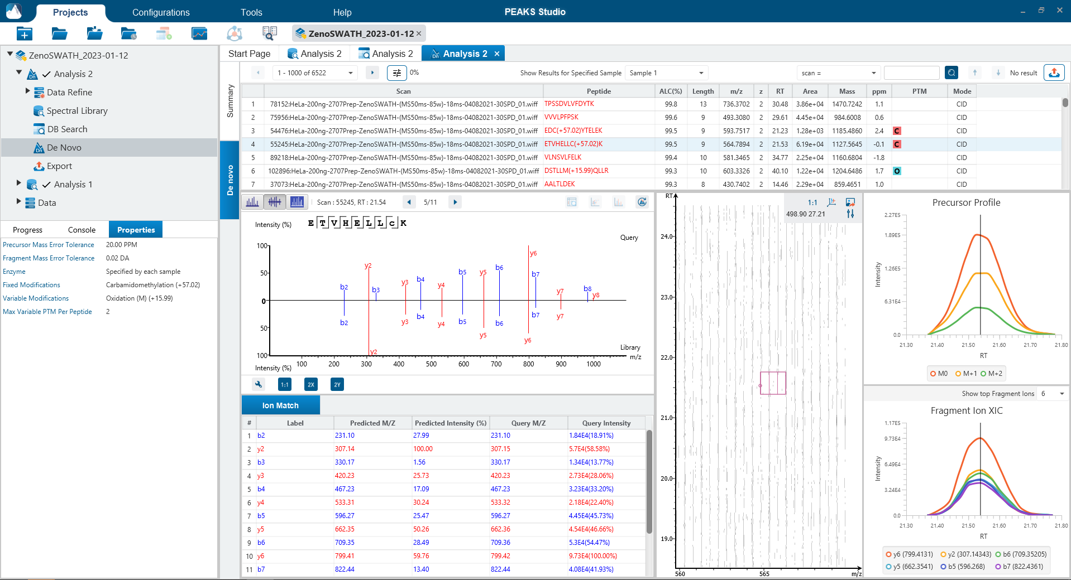
Task: Click the 2Y vertical zoom button
Action: [337, 384]
